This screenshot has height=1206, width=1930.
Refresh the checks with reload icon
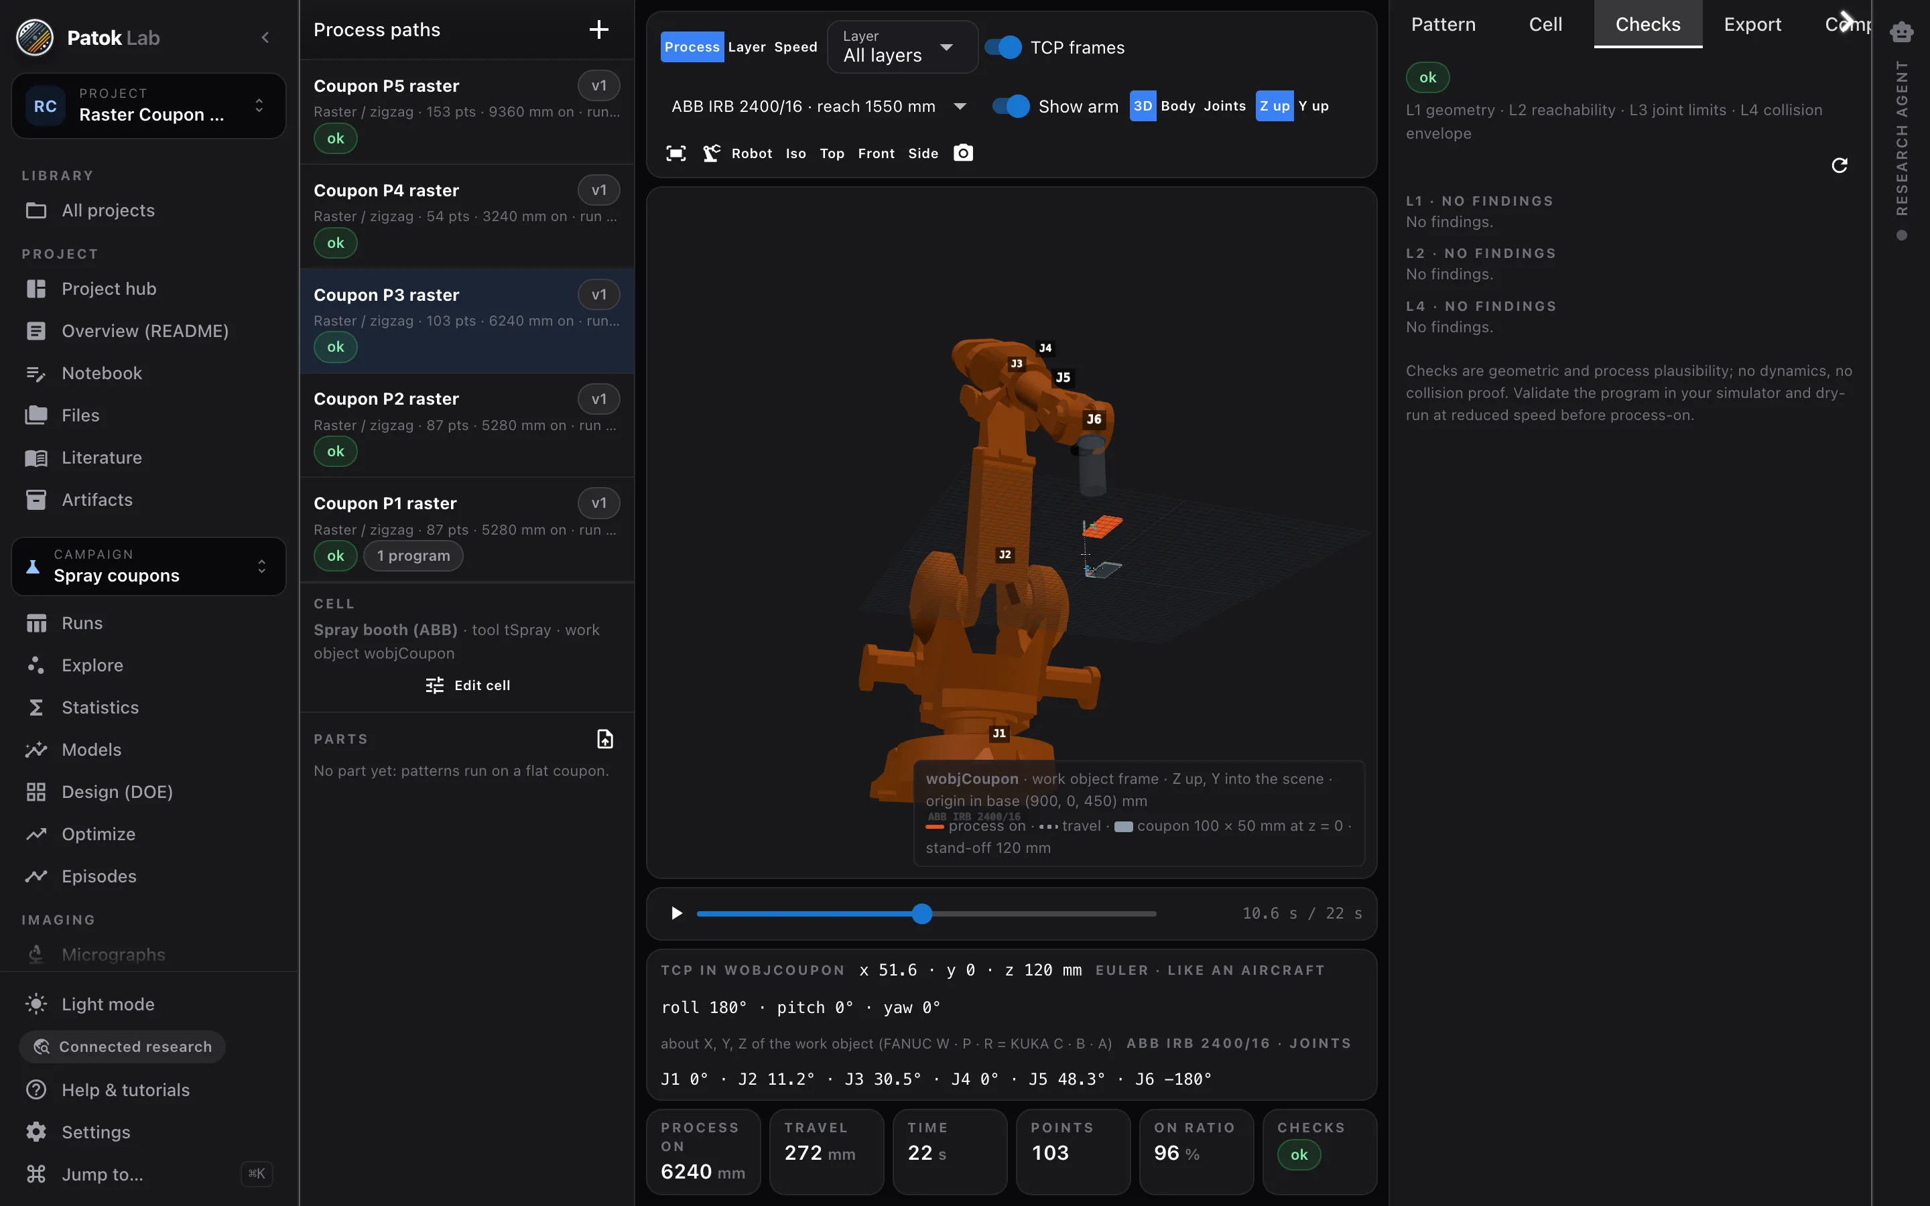[x=1839, y=165]
